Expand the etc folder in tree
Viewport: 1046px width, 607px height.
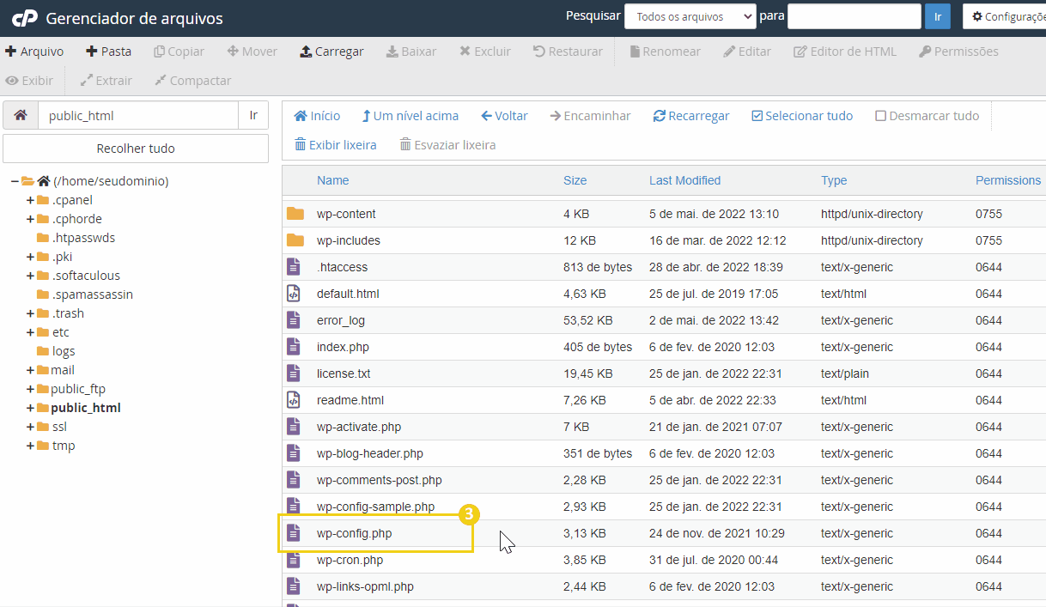[x=30, y=332]
